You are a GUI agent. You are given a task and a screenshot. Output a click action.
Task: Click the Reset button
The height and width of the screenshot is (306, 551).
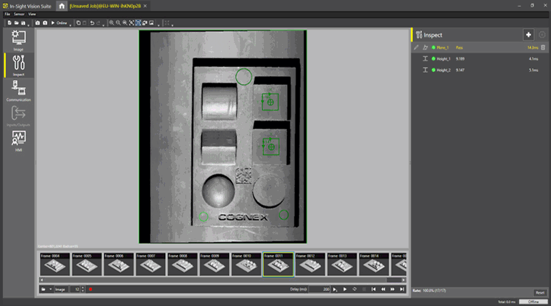click(539, 293)
